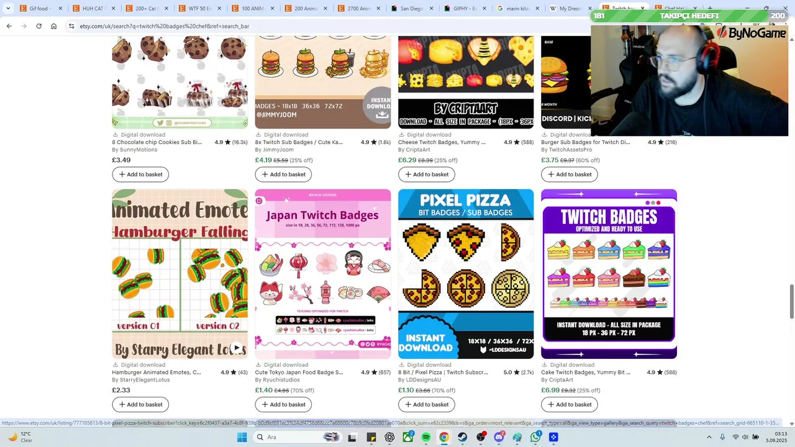Open Pixel Pizza badges listing image
The width and height of the screenshot is (795, 447).
[466, 274]
